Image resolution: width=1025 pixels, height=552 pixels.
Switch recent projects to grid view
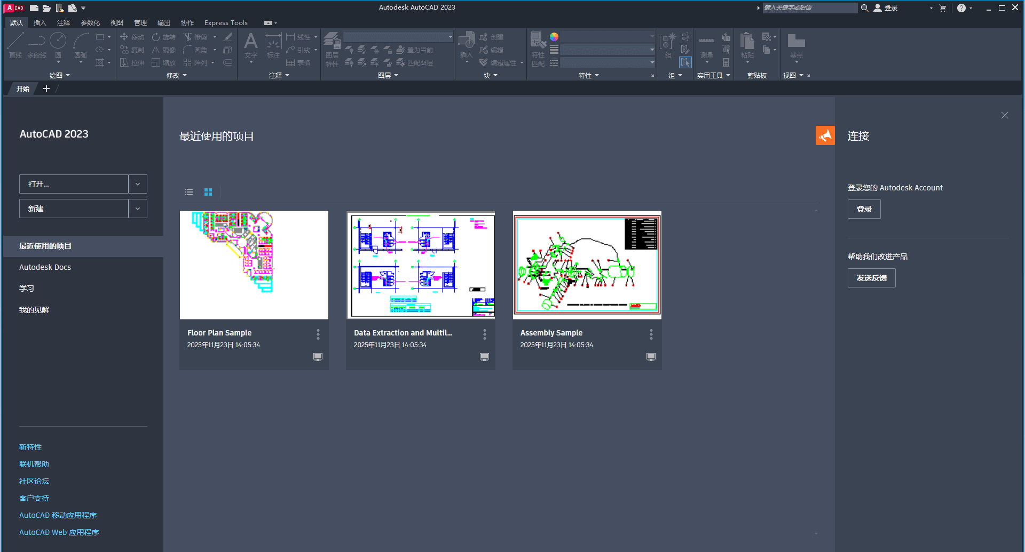[208, 192]
